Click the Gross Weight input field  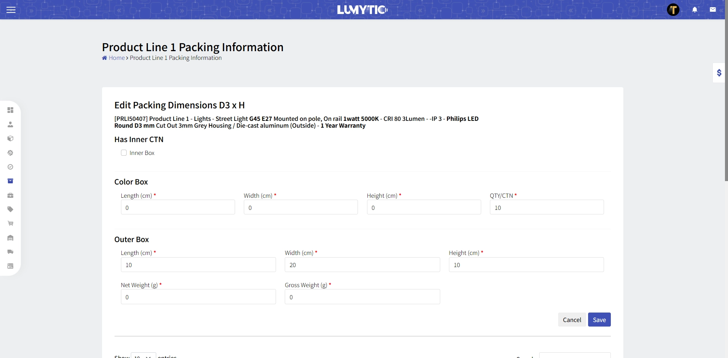[362, 297]
